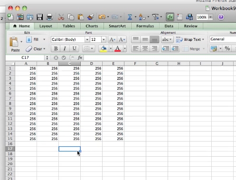
Task: Click the Clear button
Action: 36,49
